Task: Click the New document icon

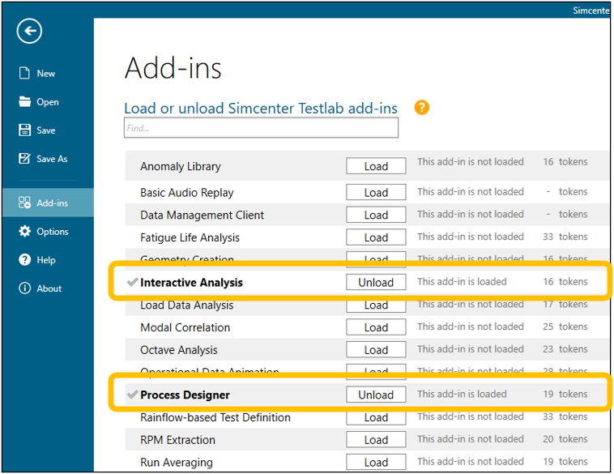Action: point(24,73)
